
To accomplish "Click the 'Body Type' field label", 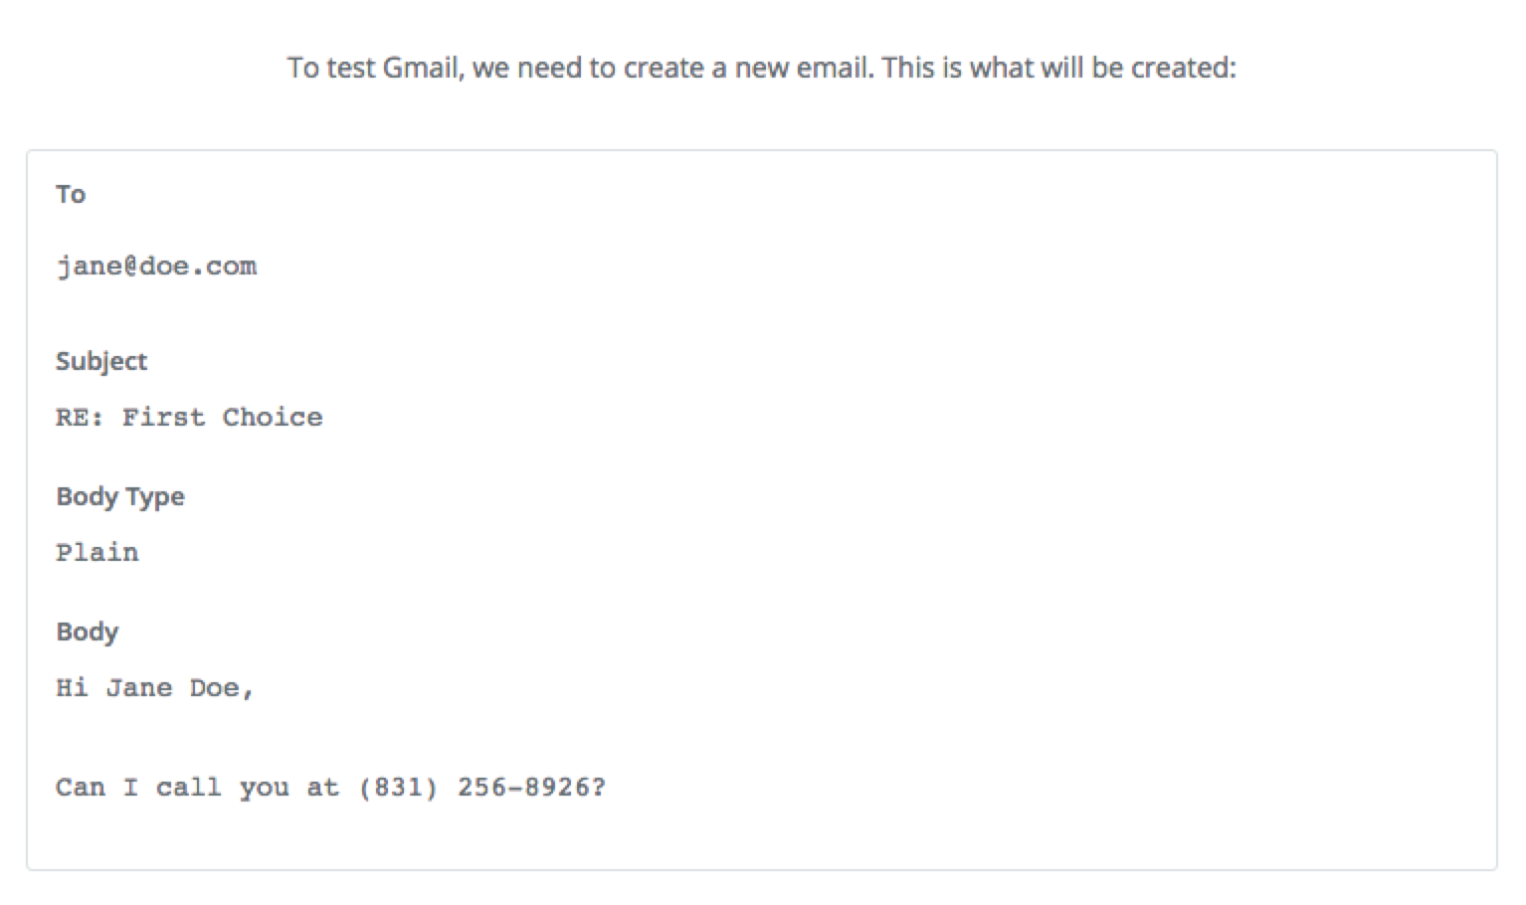I will point(120,496).
